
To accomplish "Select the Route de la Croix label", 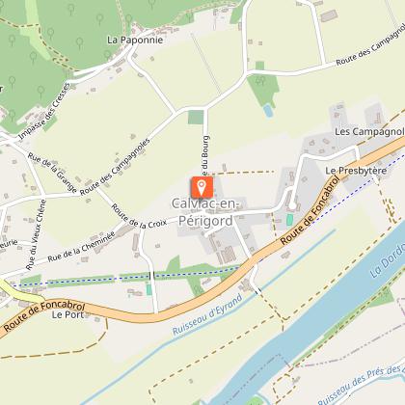I will (x=139, y=217).
